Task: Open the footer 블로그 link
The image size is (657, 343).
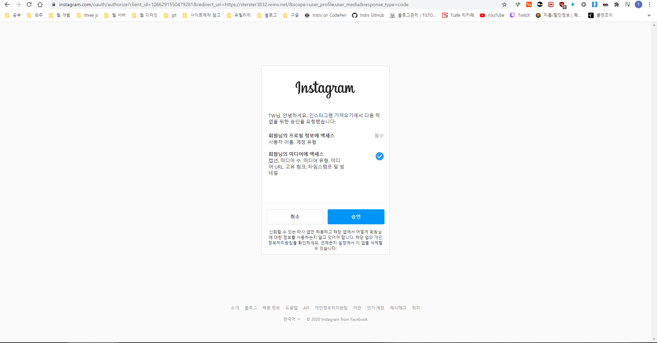Action: [251, 308]
